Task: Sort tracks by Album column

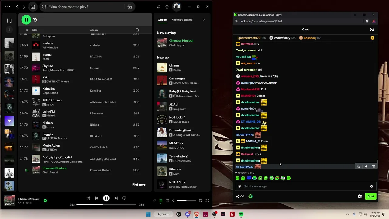Action: click(94, 30)
